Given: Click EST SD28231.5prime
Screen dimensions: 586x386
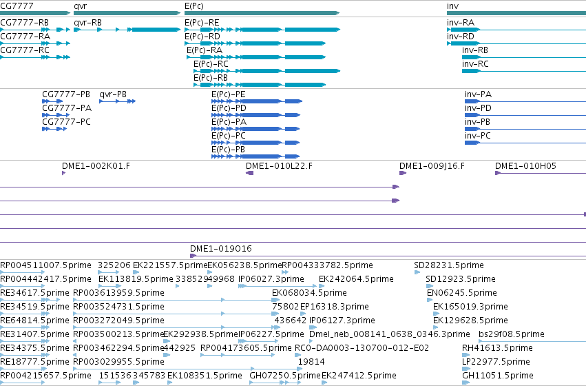Looking at the screenshot, I should click(449, 265).
